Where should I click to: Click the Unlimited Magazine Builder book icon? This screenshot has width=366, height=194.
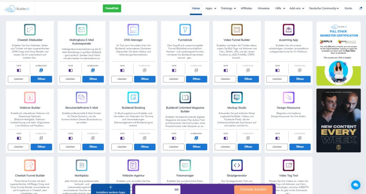coord(185,97)
